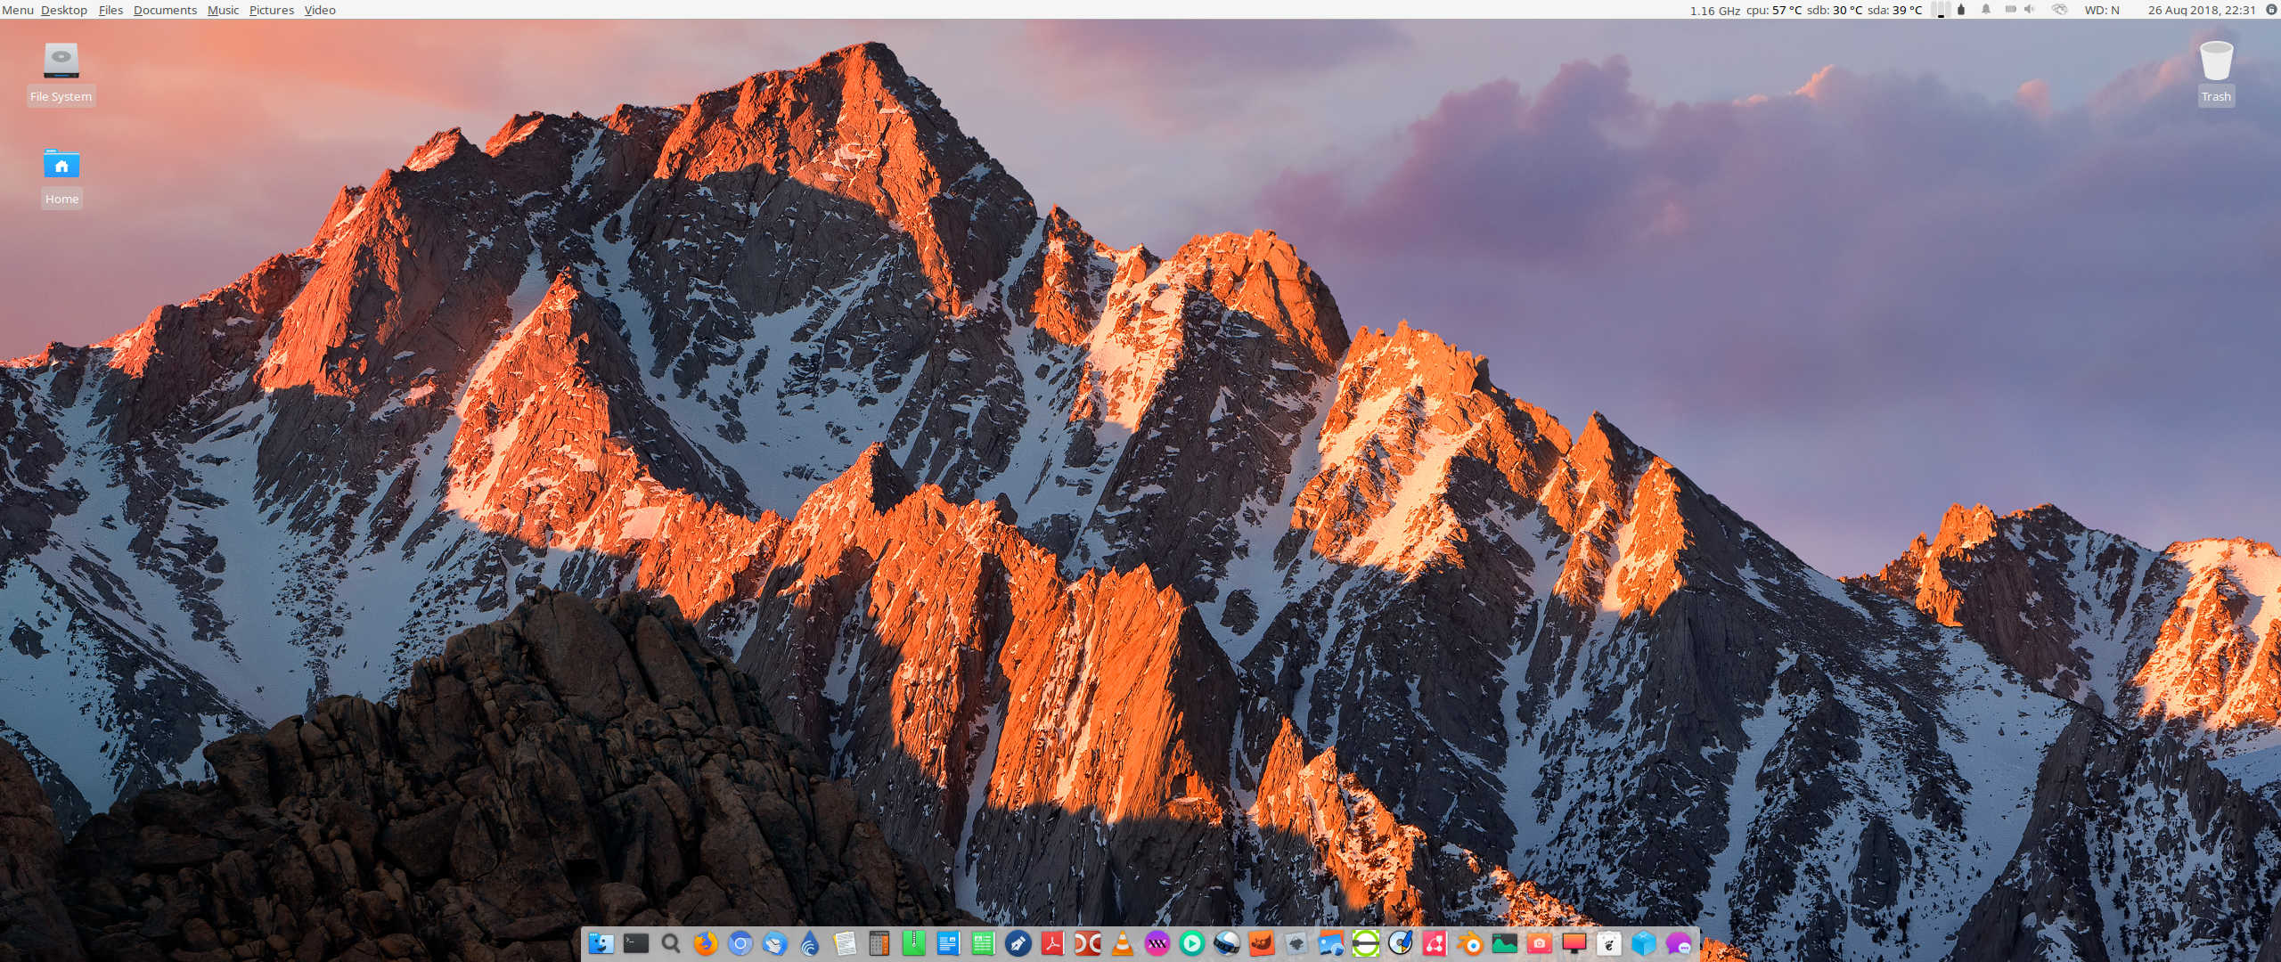Viewport: 2281px width, 962px height.
Task: Launch Firefox from the dock
Action: 705,943
